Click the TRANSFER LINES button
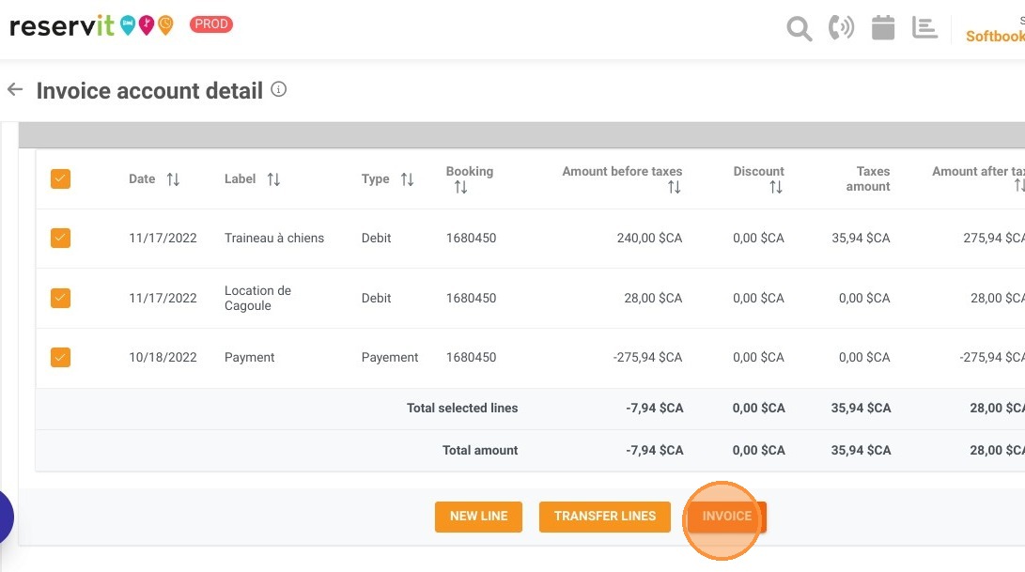The width and height of the screenshot is (1025, 572). (605, 517)
